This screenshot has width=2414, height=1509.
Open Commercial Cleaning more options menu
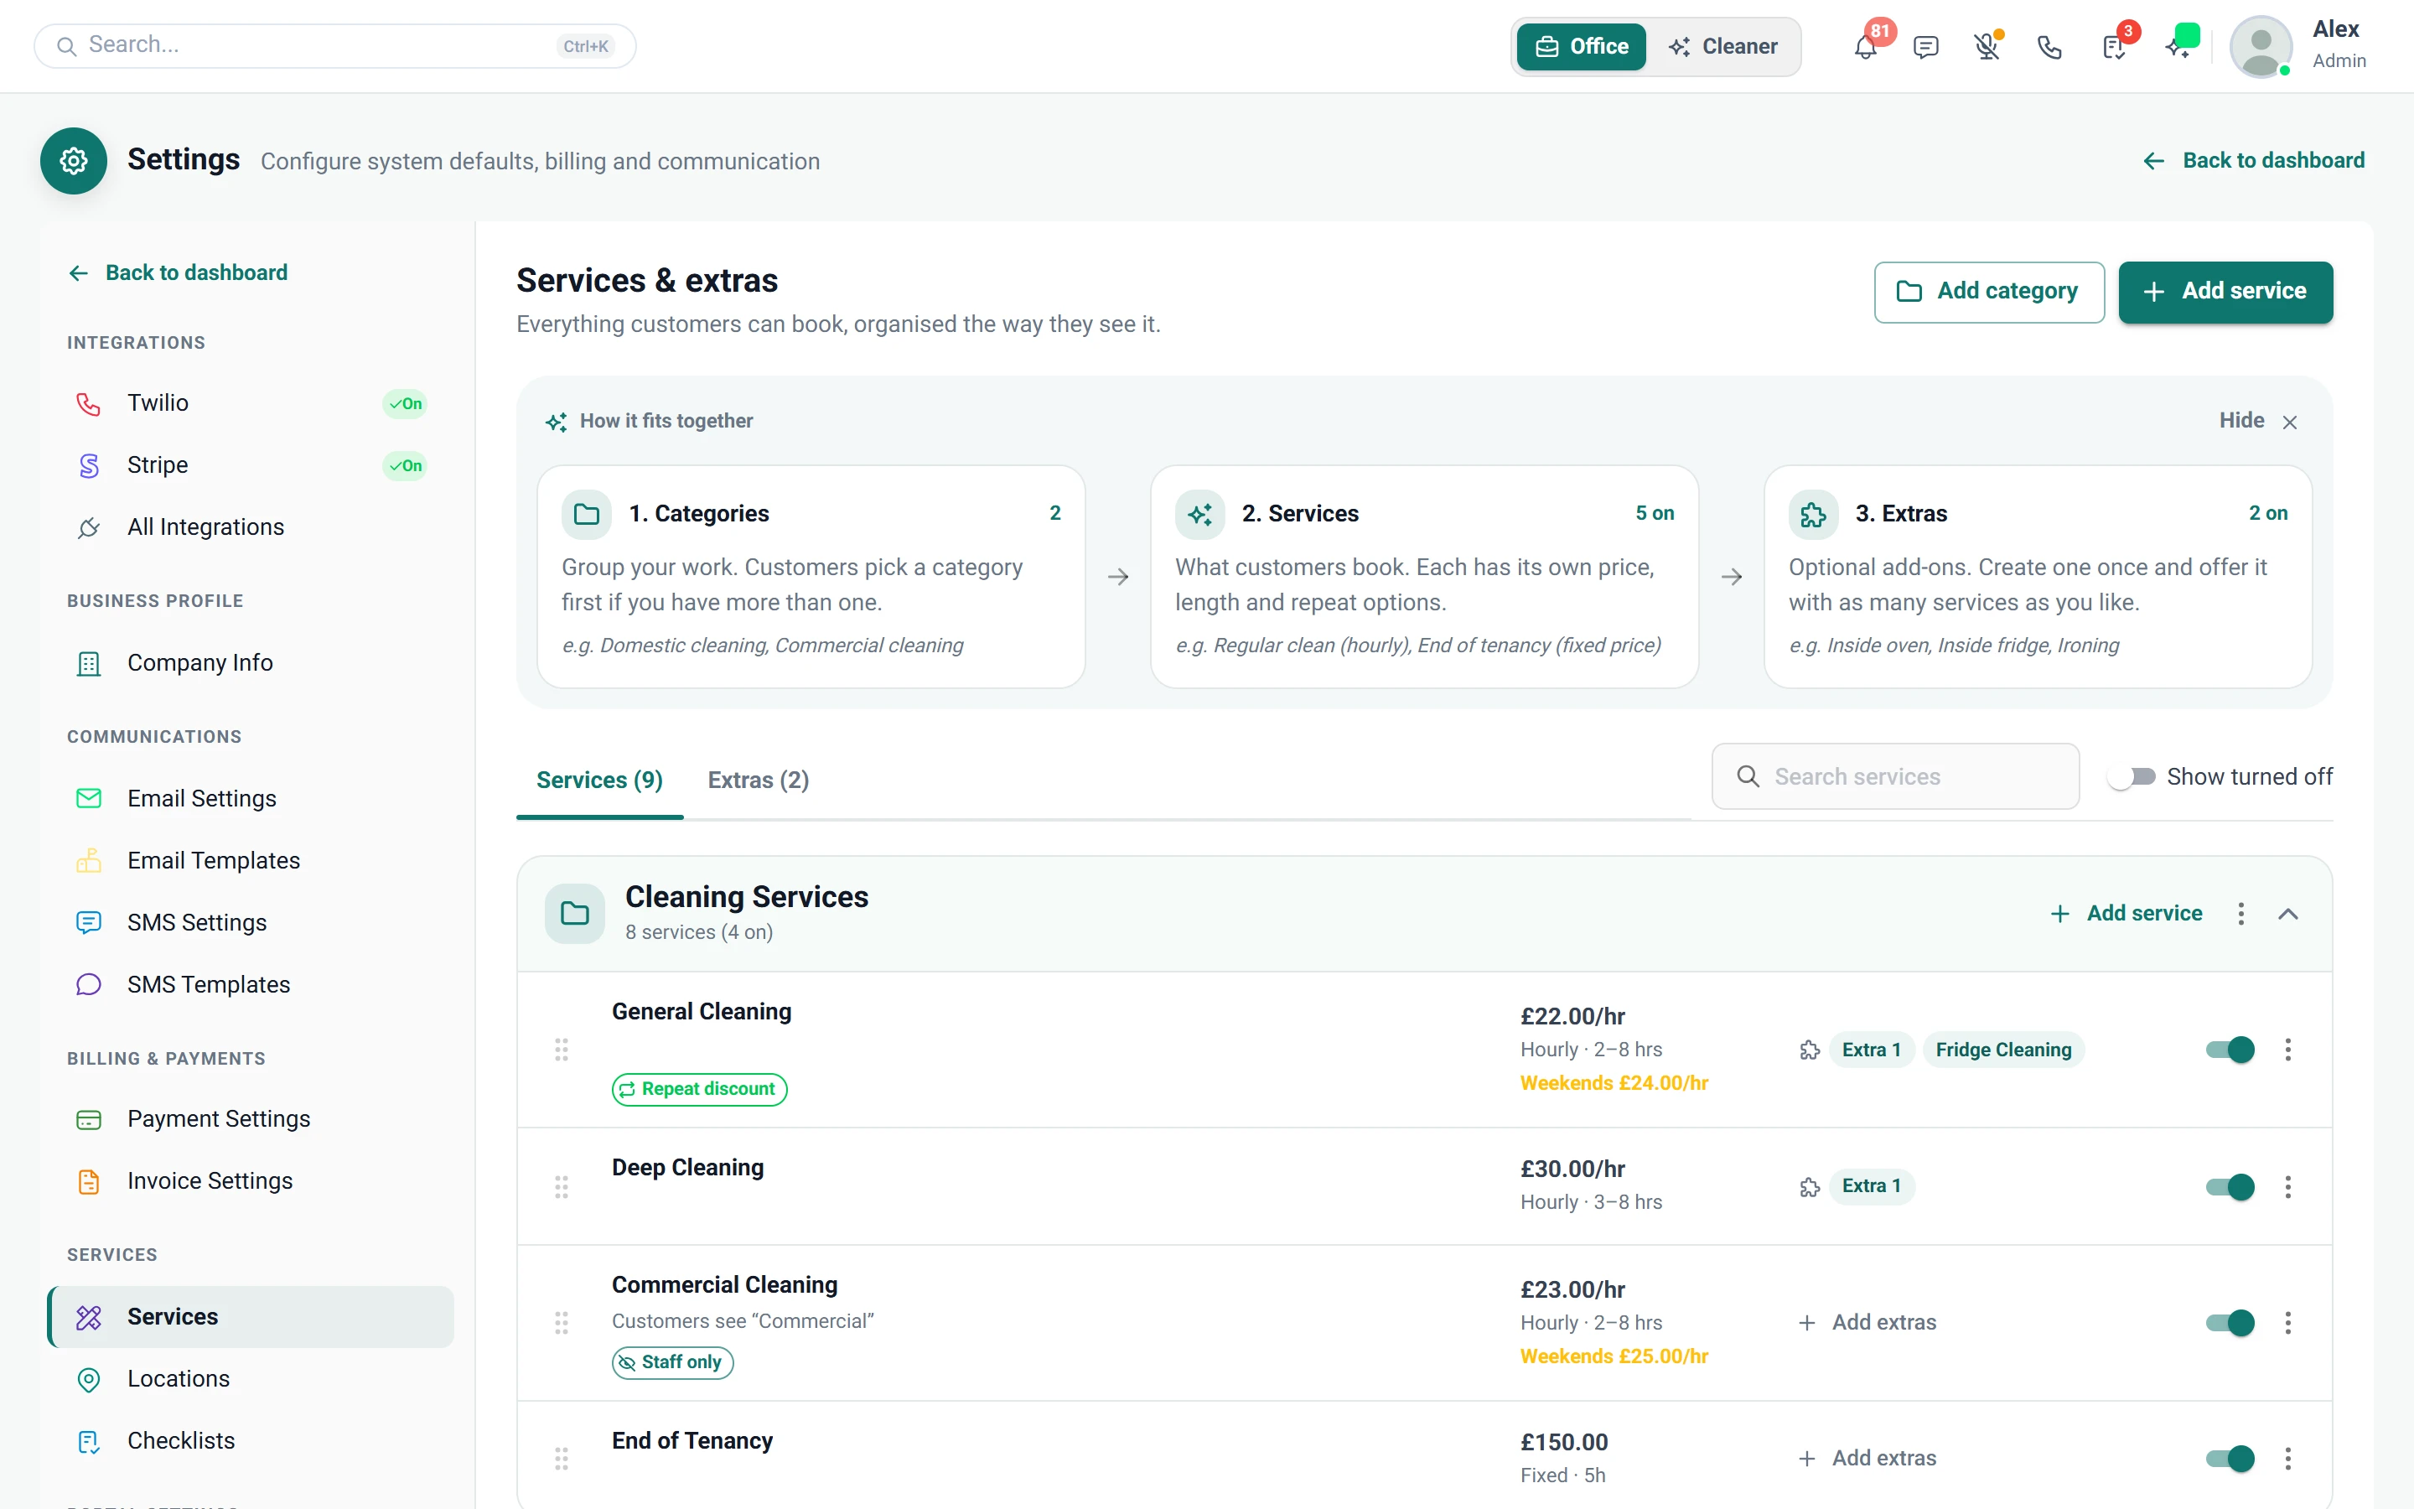pyautogui.click(x=2287, y=1322)
